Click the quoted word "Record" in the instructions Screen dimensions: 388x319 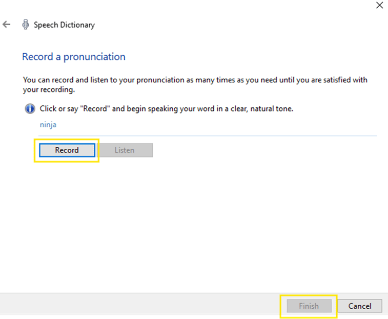click(97, 109)
